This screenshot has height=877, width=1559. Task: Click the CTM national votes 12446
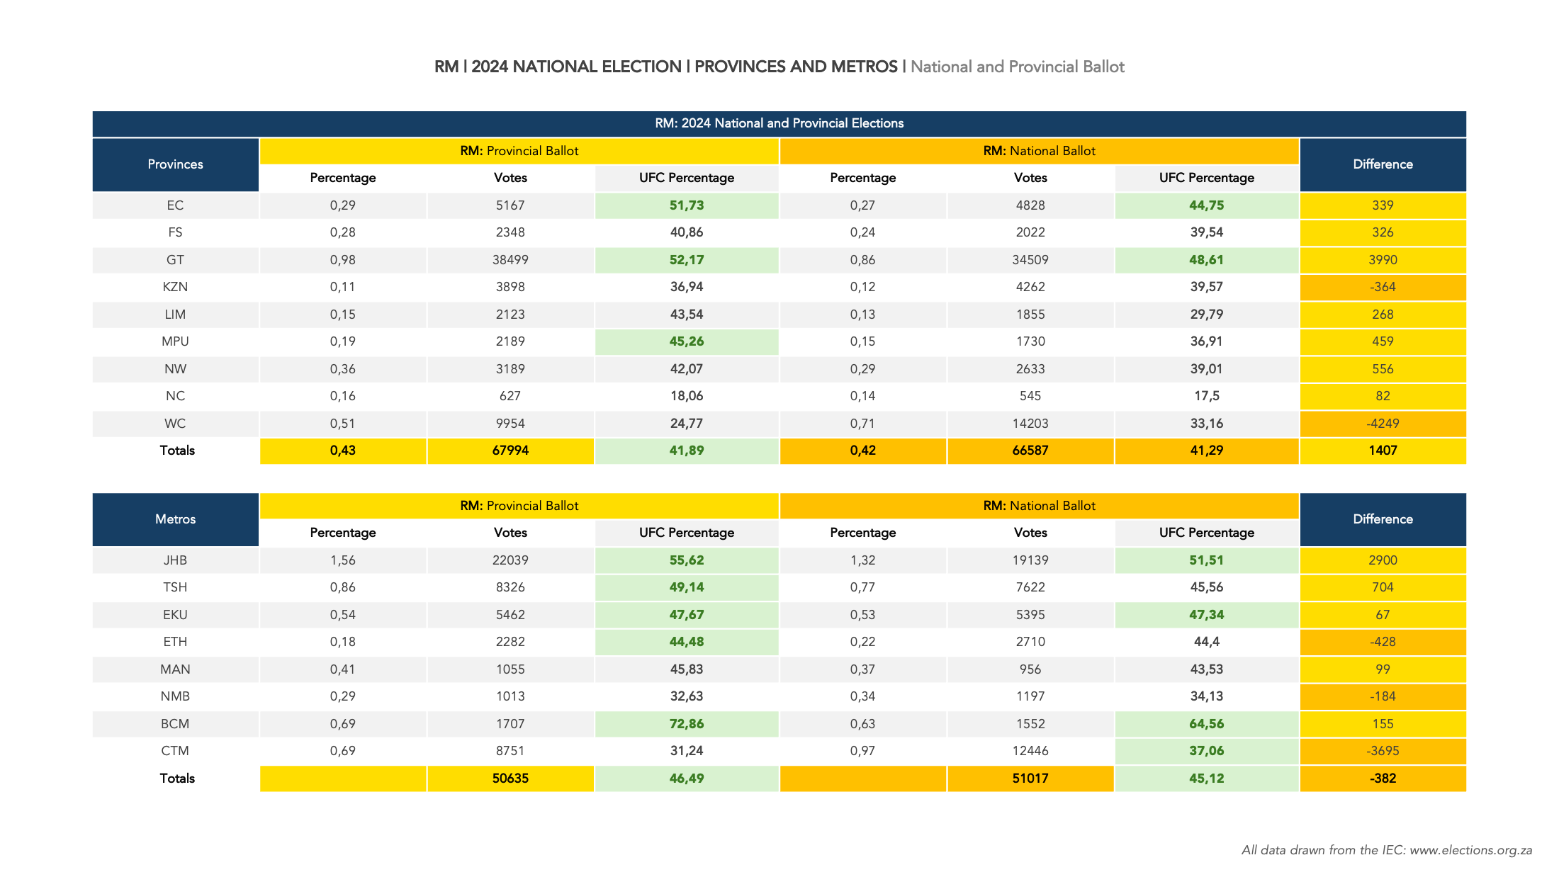click(x=1030, y=751)
